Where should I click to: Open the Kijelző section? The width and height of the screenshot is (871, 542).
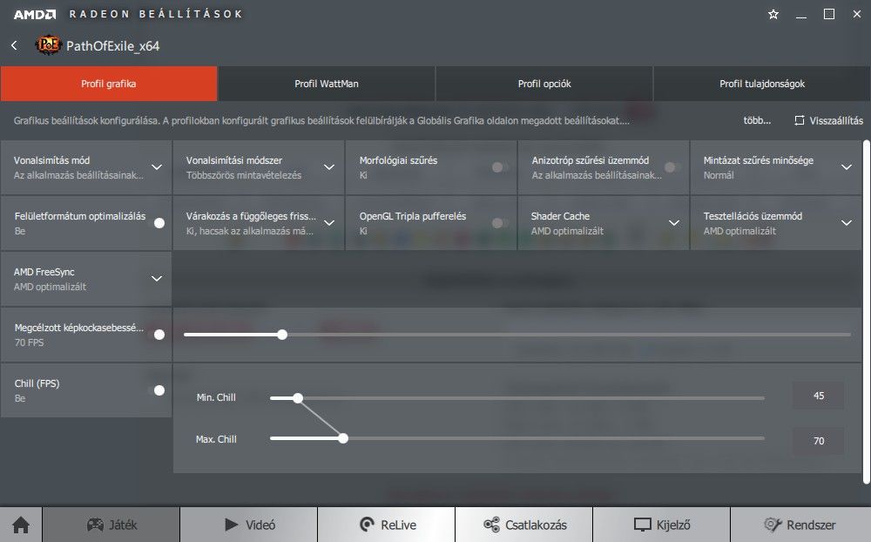[x=662, y=525]
